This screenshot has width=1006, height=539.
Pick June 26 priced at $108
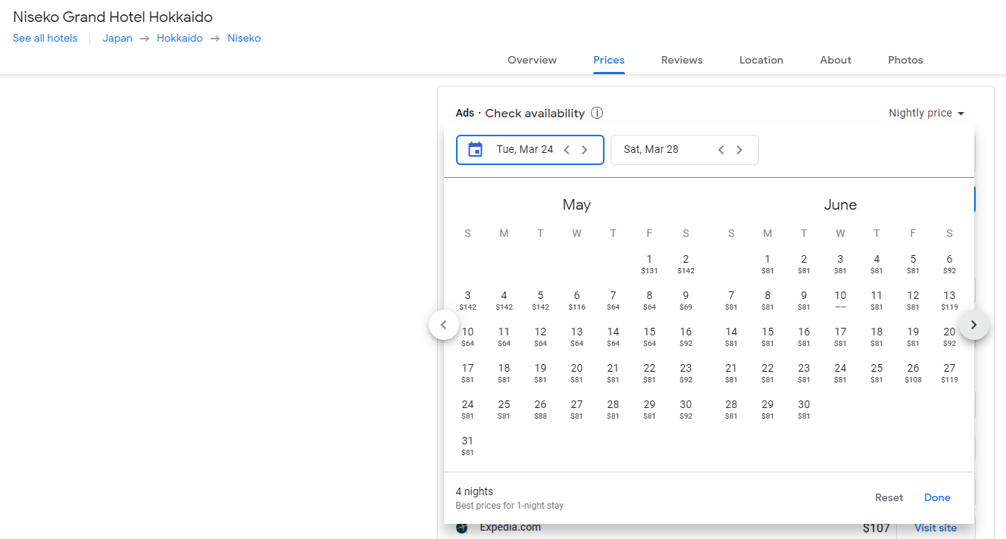pos(913,372)
